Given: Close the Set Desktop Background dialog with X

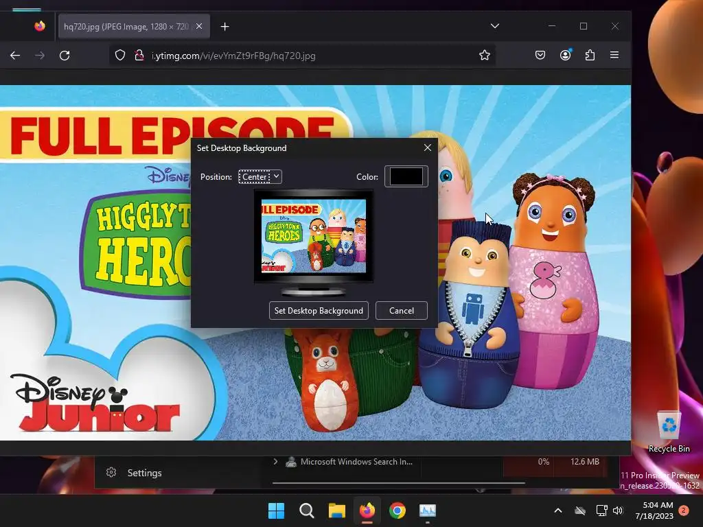Looking at the screenshot, I should pyautogui.click(x=428, y=148).
